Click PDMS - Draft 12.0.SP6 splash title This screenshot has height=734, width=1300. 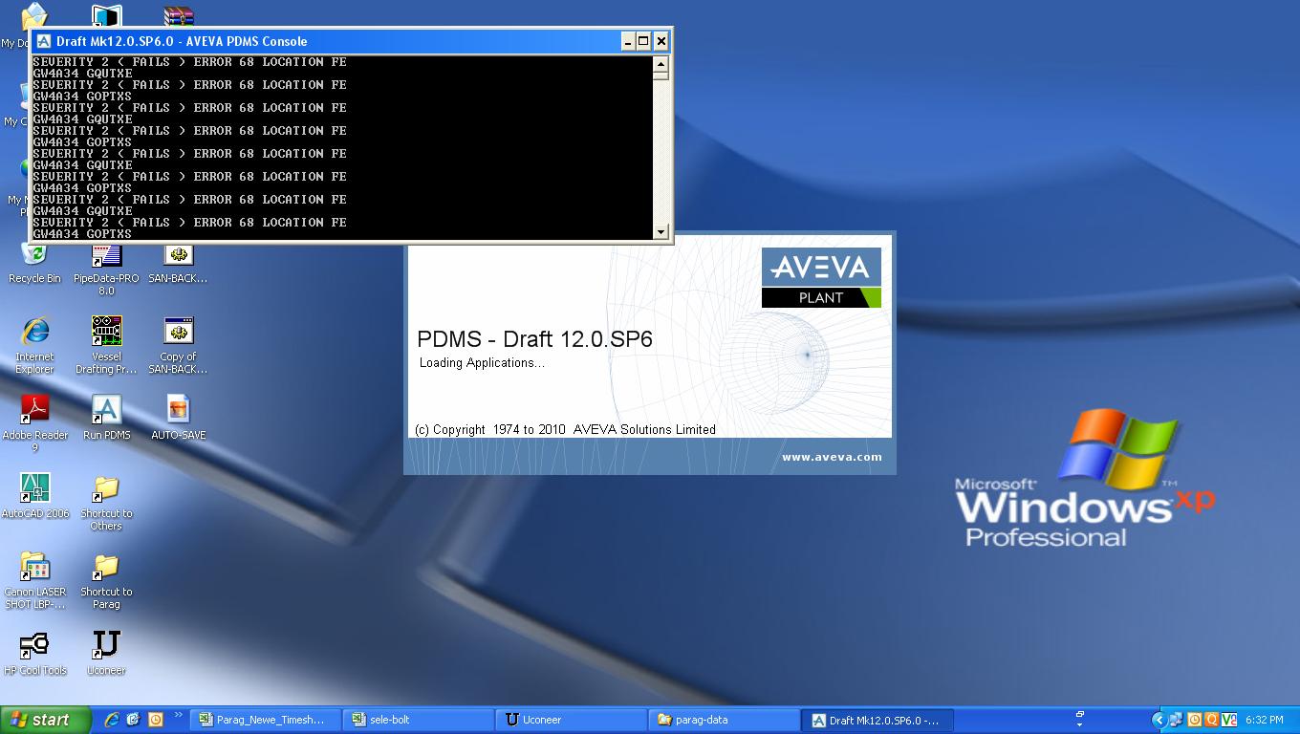(534, 339)
